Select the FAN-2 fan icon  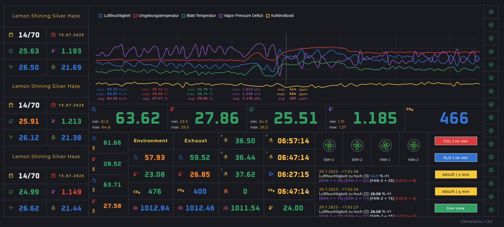pyautogui.click(x=414, y=146)
